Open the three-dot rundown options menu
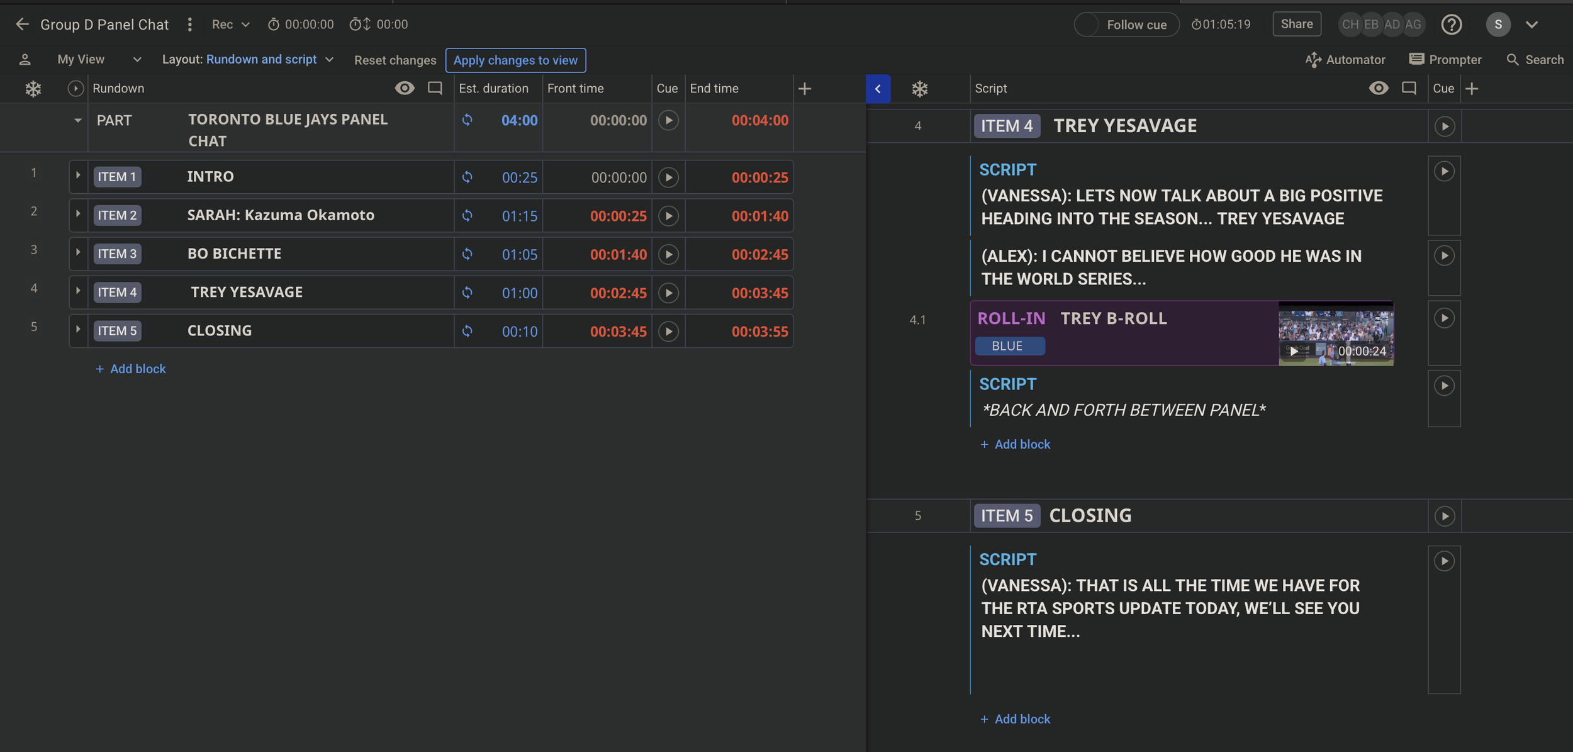Image resolution: width=1573 pixels, height=752 pixels. pyautogui.click(x=189, y=25)
